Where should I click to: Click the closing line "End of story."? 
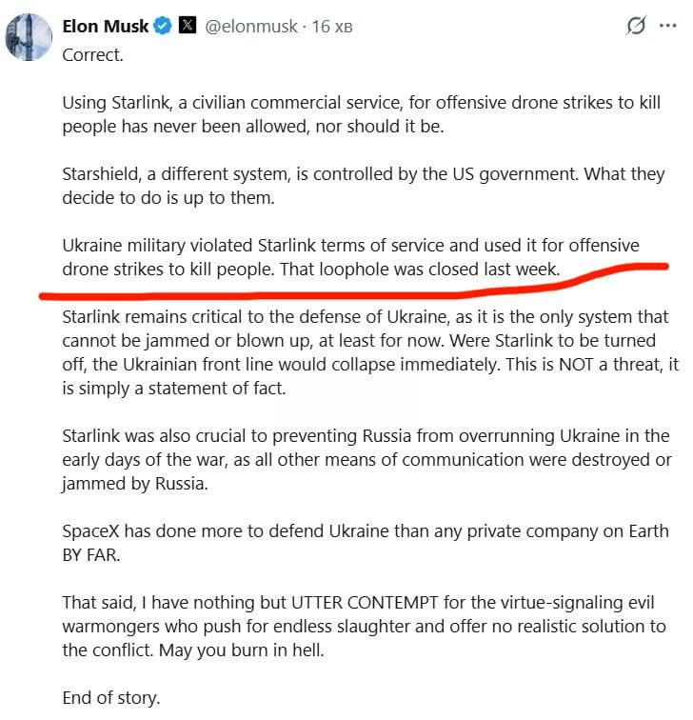tap(111, 698)
